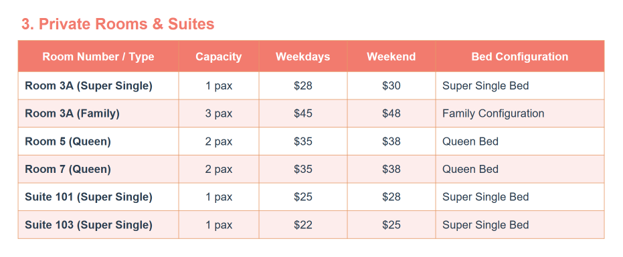The image size is (623, 257).
Task: Select the Suite 103 (Super Single) cell
Action: point(98,225)
